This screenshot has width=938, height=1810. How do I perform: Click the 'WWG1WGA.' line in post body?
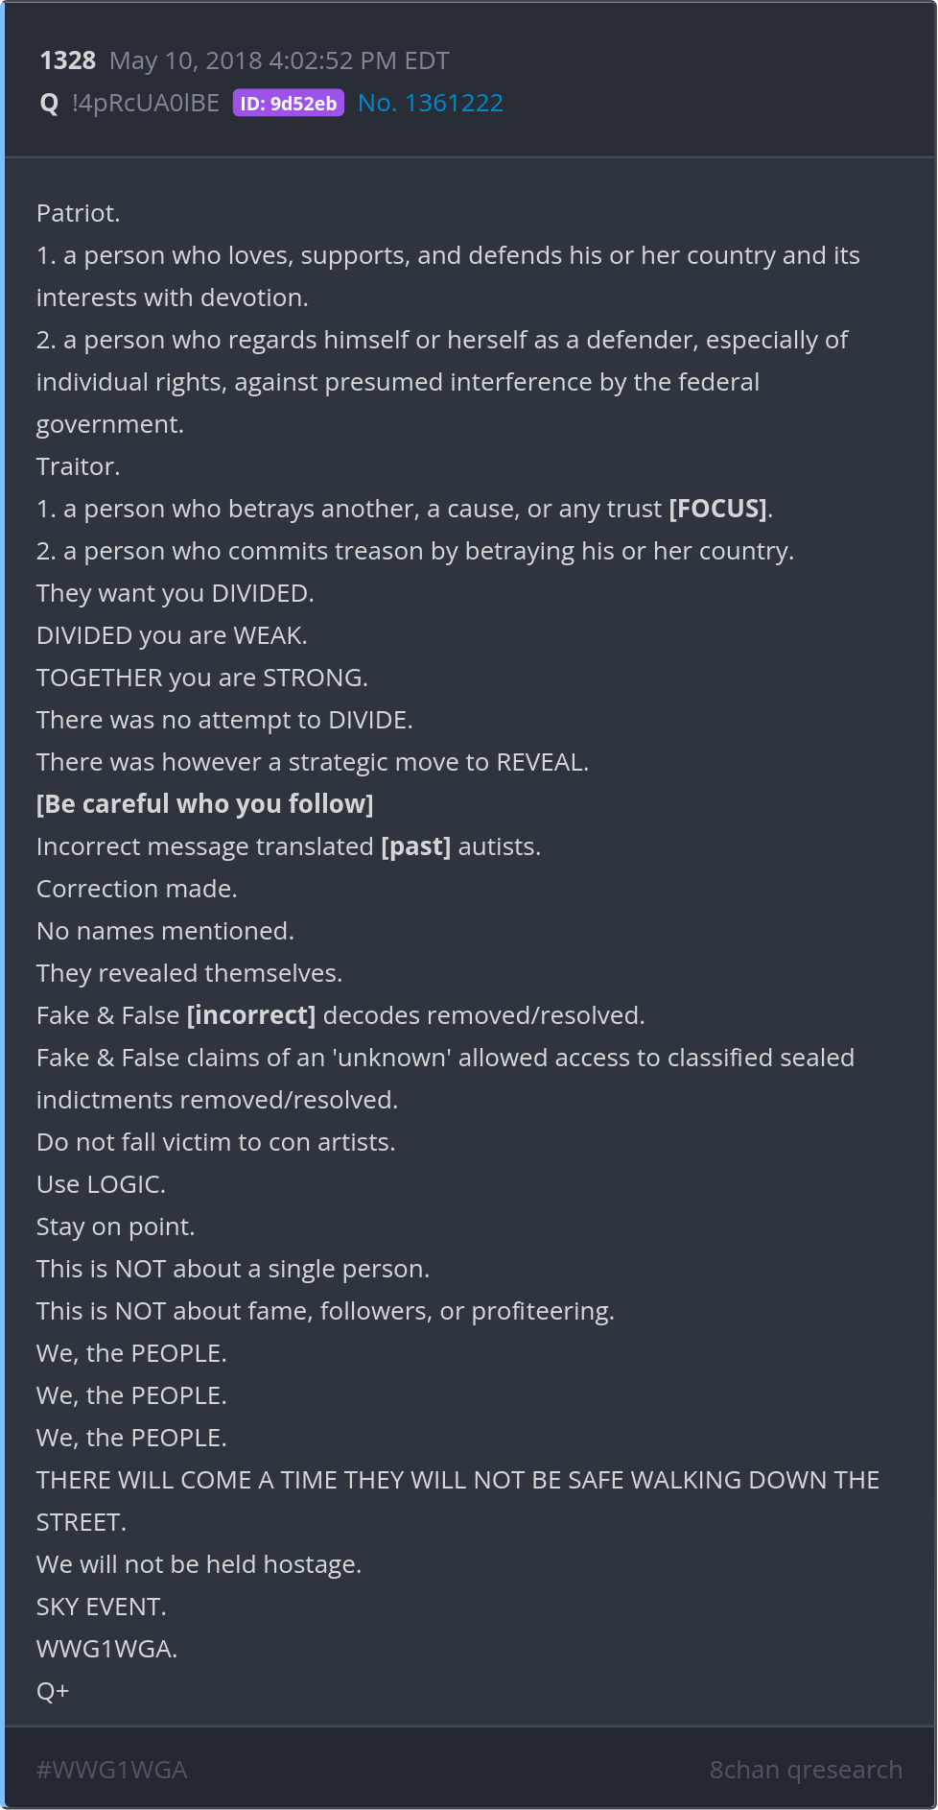click(106, 1649)
